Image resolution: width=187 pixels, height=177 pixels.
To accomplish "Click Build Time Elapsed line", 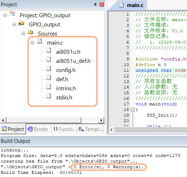I will 41,172.
